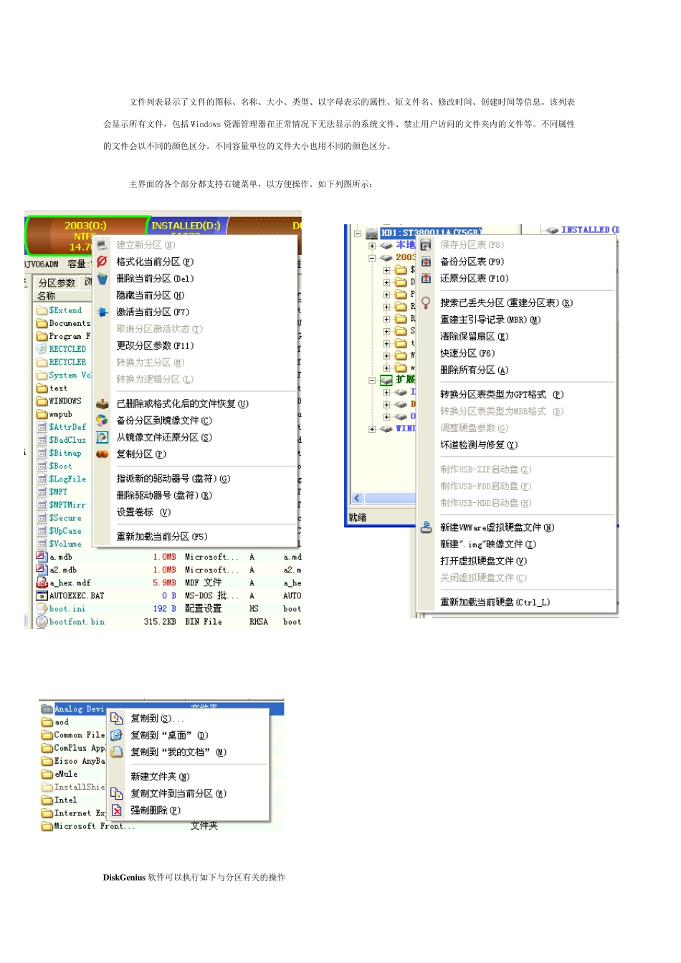Click the bootfont.bin file icon
The height and width of the screenshot is (963, 681).
pyautogui.click(x=42, y=621)
